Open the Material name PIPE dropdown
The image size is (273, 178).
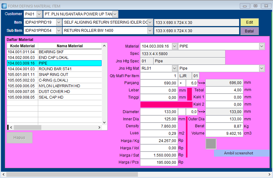pyautogui.click(x=262, y=46)
